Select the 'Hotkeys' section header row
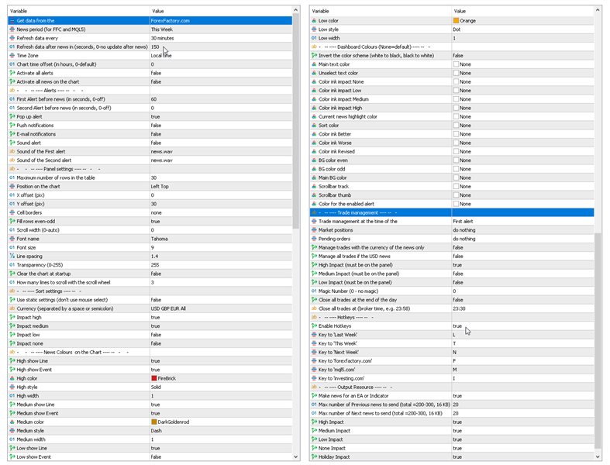 (452, 317)
